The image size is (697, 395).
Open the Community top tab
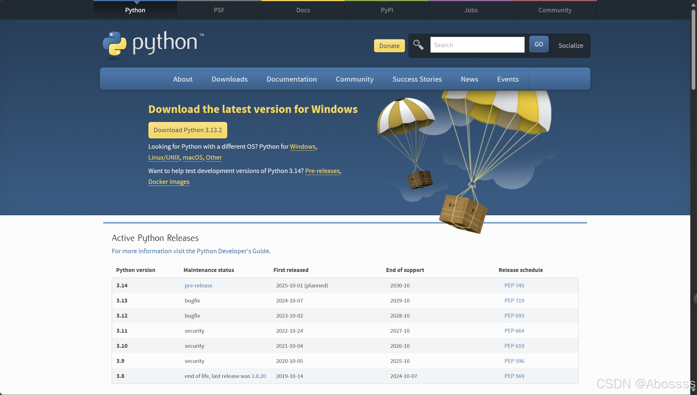[555, 10]
